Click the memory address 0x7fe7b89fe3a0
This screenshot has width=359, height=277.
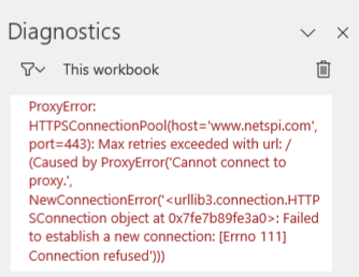(x=218, y=218)
